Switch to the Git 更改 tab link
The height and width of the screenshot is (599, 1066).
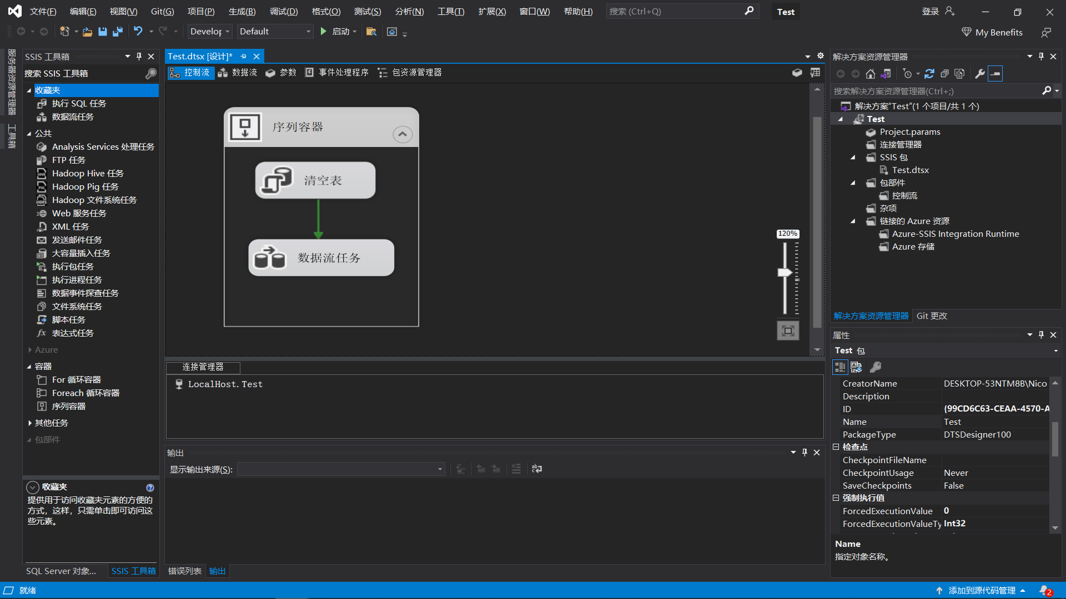pos(932,316)
